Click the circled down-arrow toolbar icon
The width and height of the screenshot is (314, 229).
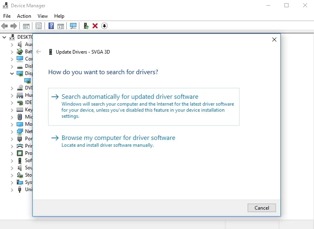tap(104, 26)
